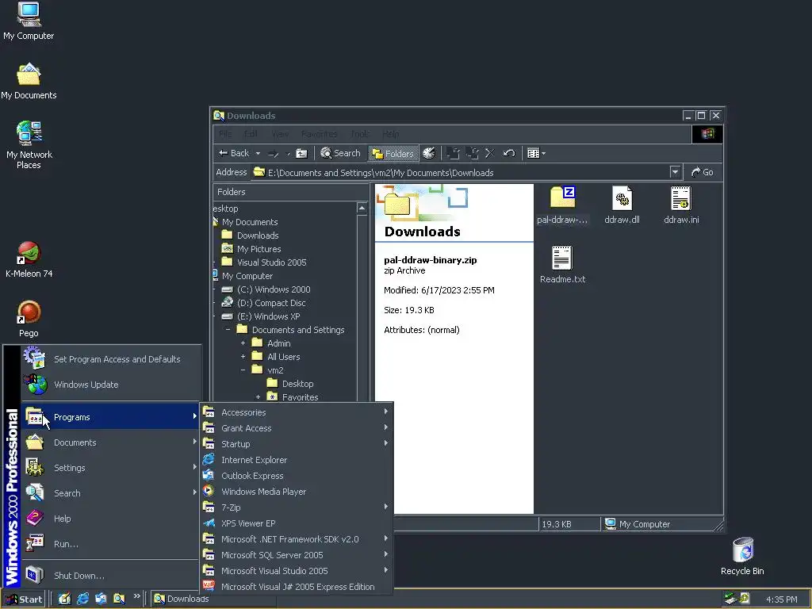Click the Move To toolbar icon

click(453, 153)
